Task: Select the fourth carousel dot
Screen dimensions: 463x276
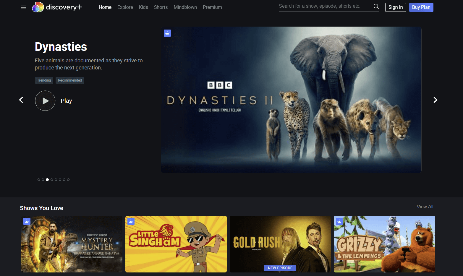Action: click(x=52, y=180)
